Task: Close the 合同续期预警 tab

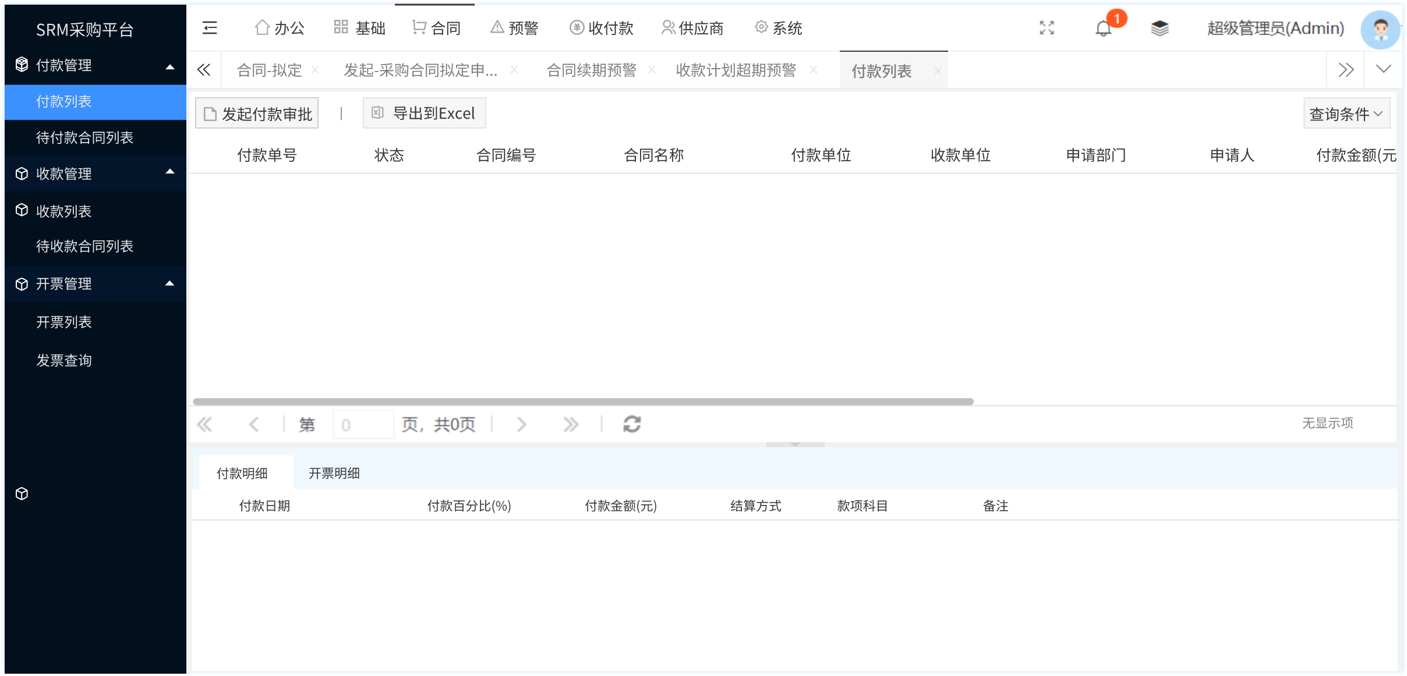Action: coord(652,70)
